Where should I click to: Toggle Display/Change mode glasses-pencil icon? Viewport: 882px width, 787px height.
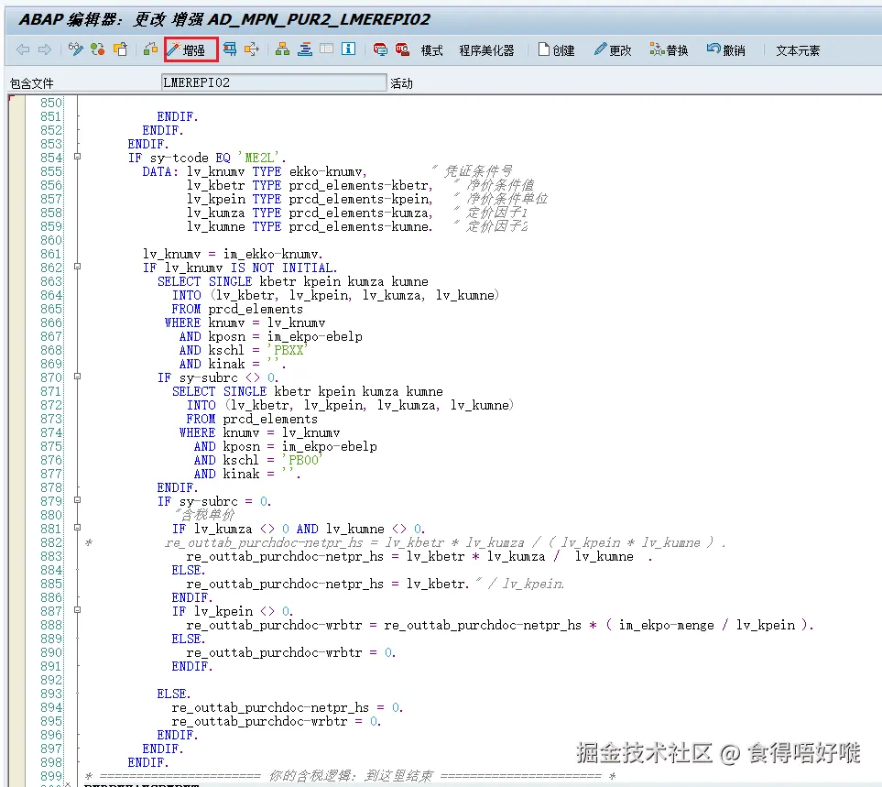click(75, 49)
